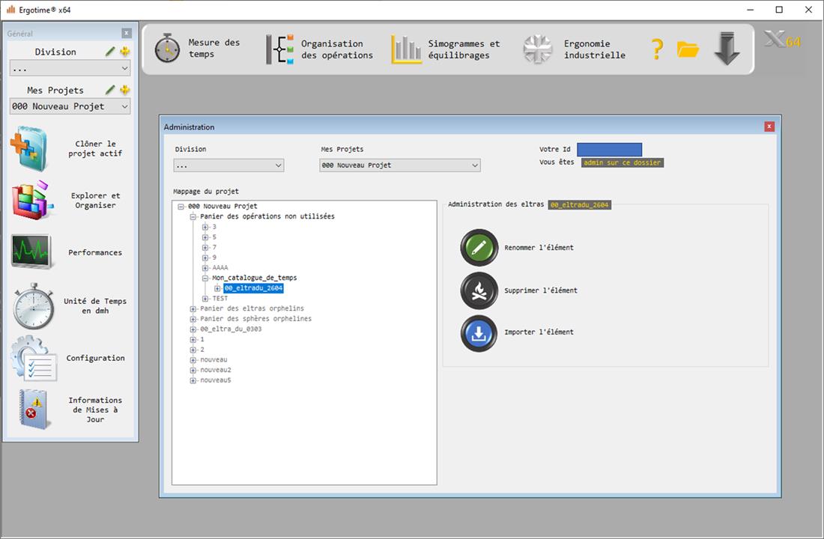The width and height of the screenshot is (824, 539).
Task: Click the blue Votre Id field
Action: [x=610, y=149]
